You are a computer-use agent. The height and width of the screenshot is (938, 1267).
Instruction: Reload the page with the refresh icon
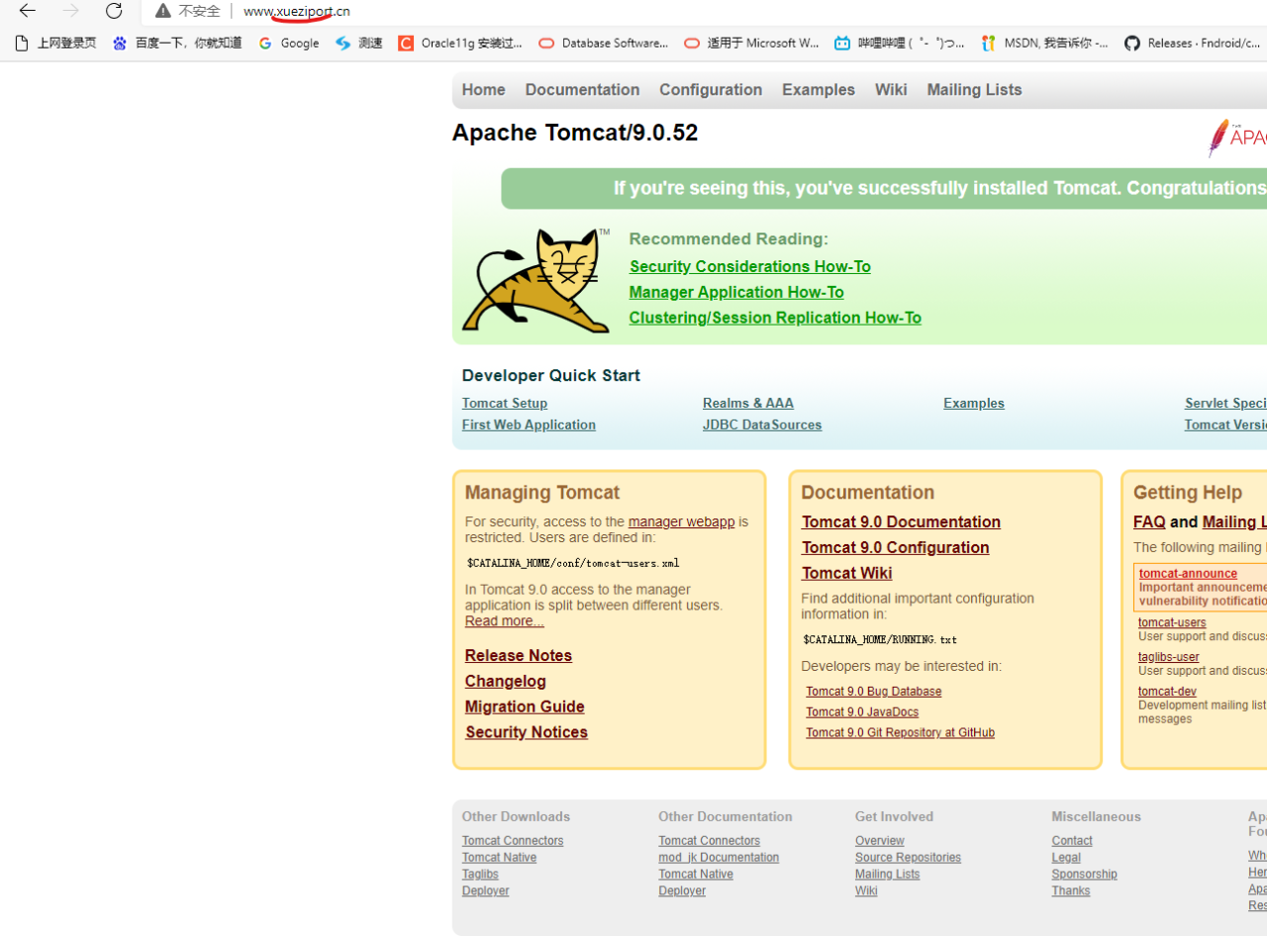click(x=114, y=11)
